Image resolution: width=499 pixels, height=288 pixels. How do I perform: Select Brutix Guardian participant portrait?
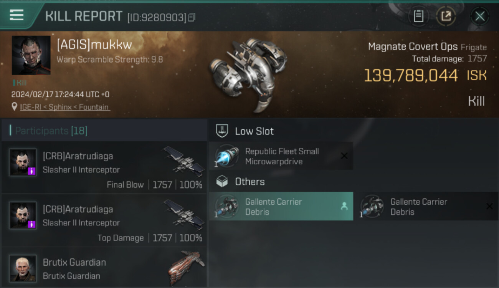coord(23,268)
